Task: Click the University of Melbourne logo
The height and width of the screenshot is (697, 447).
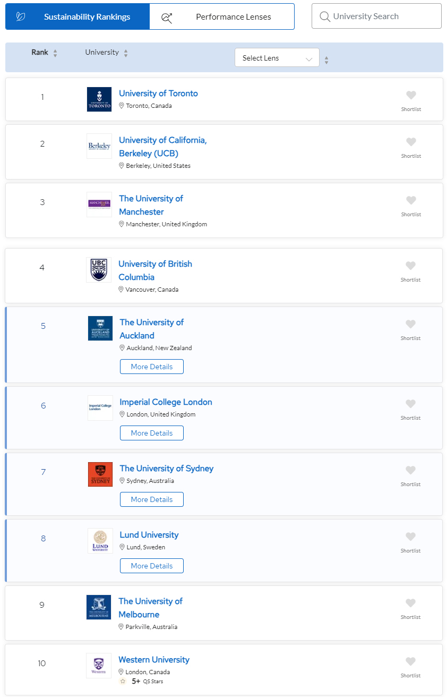Action: [99, 607]
